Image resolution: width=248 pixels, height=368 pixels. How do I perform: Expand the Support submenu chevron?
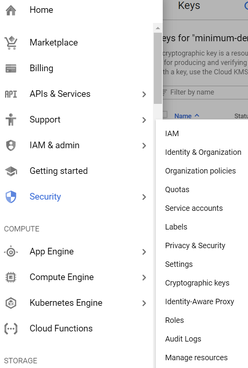tap(144, 120)
